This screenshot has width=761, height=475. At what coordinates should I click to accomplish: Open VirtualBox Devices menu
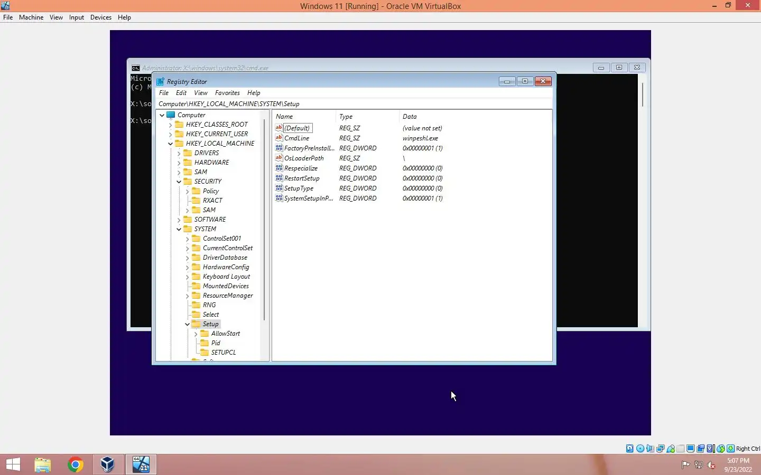pos(101,17)
